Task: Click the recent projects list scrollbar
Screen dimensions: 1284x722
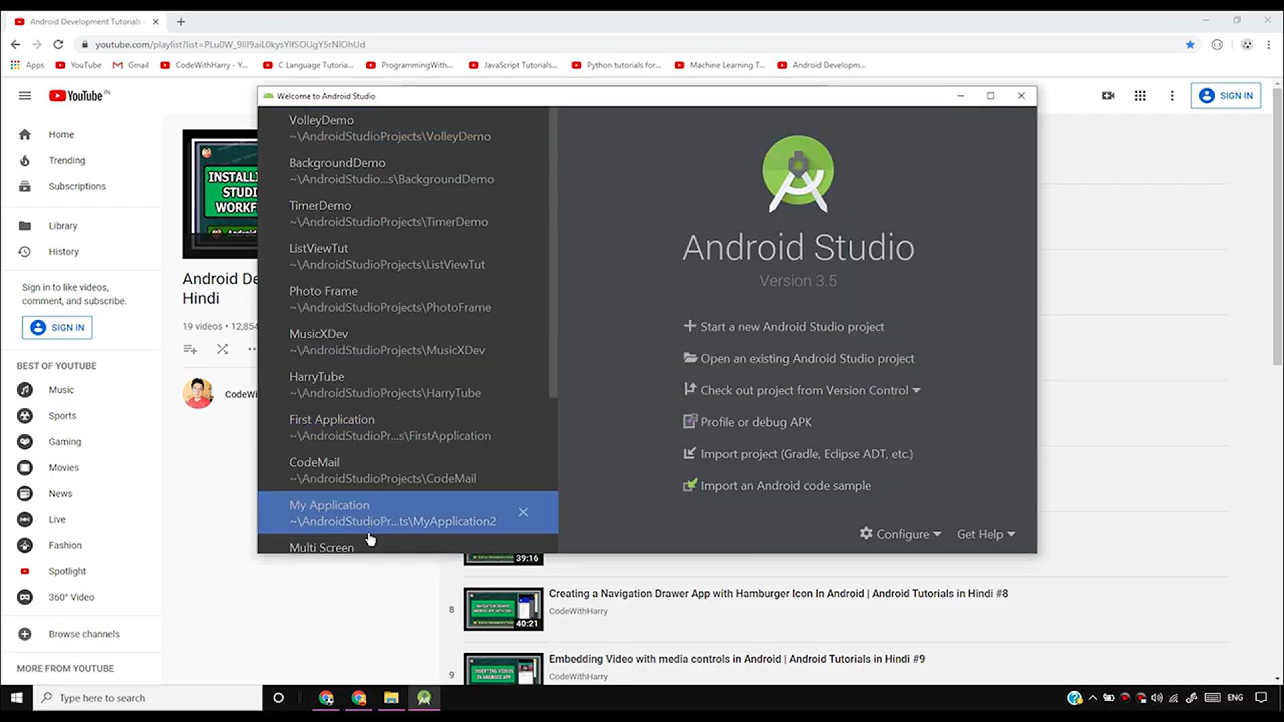Action: tap(553, 254)
